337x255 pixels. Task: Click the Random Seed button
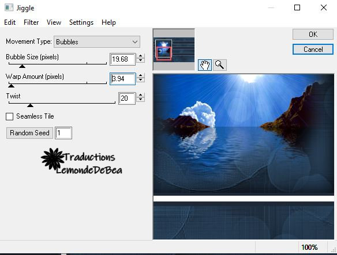coord(29,133)
